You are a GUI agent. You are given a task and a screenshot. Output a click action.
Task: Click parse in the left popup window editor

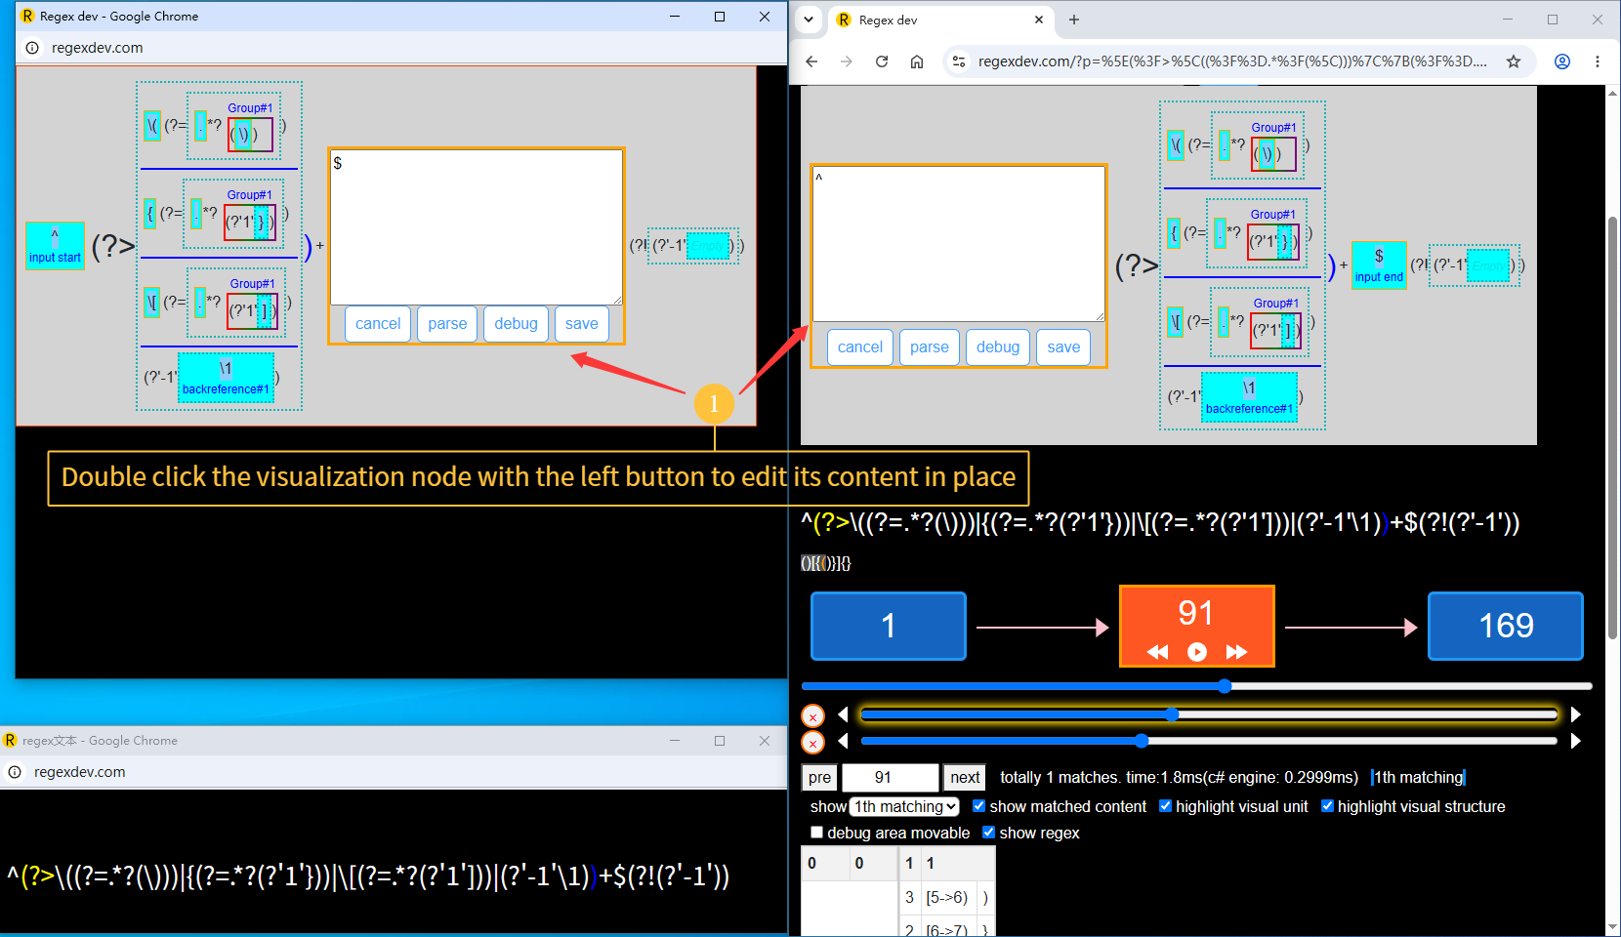pyautogui.click(x=447, y=324)
